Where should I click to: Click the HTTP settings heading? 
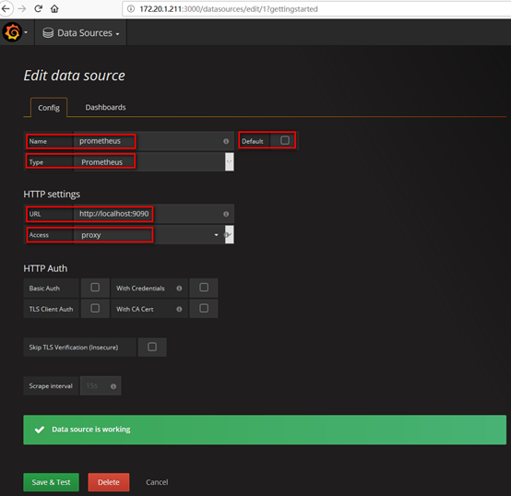(52, 195)
